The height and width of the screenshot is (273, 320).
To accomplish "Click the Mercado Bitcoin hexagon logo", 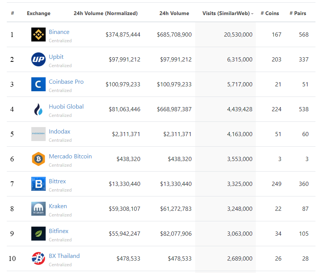I will tap(38, 159).
